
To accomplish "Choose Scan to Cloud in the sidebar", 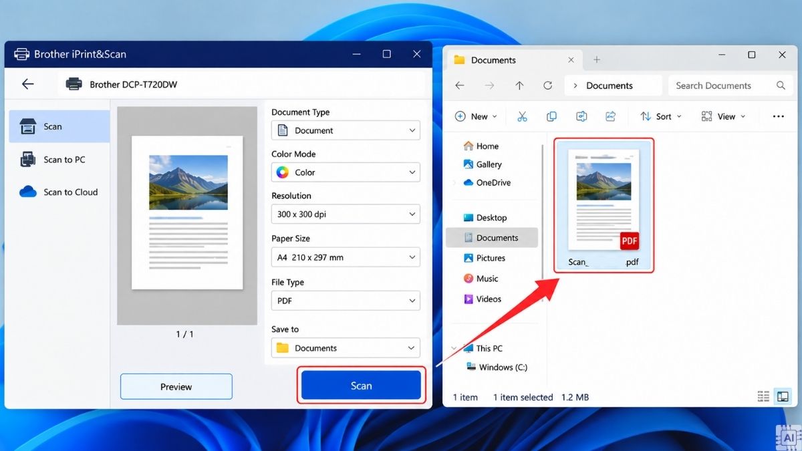I will tap(59, 192).
